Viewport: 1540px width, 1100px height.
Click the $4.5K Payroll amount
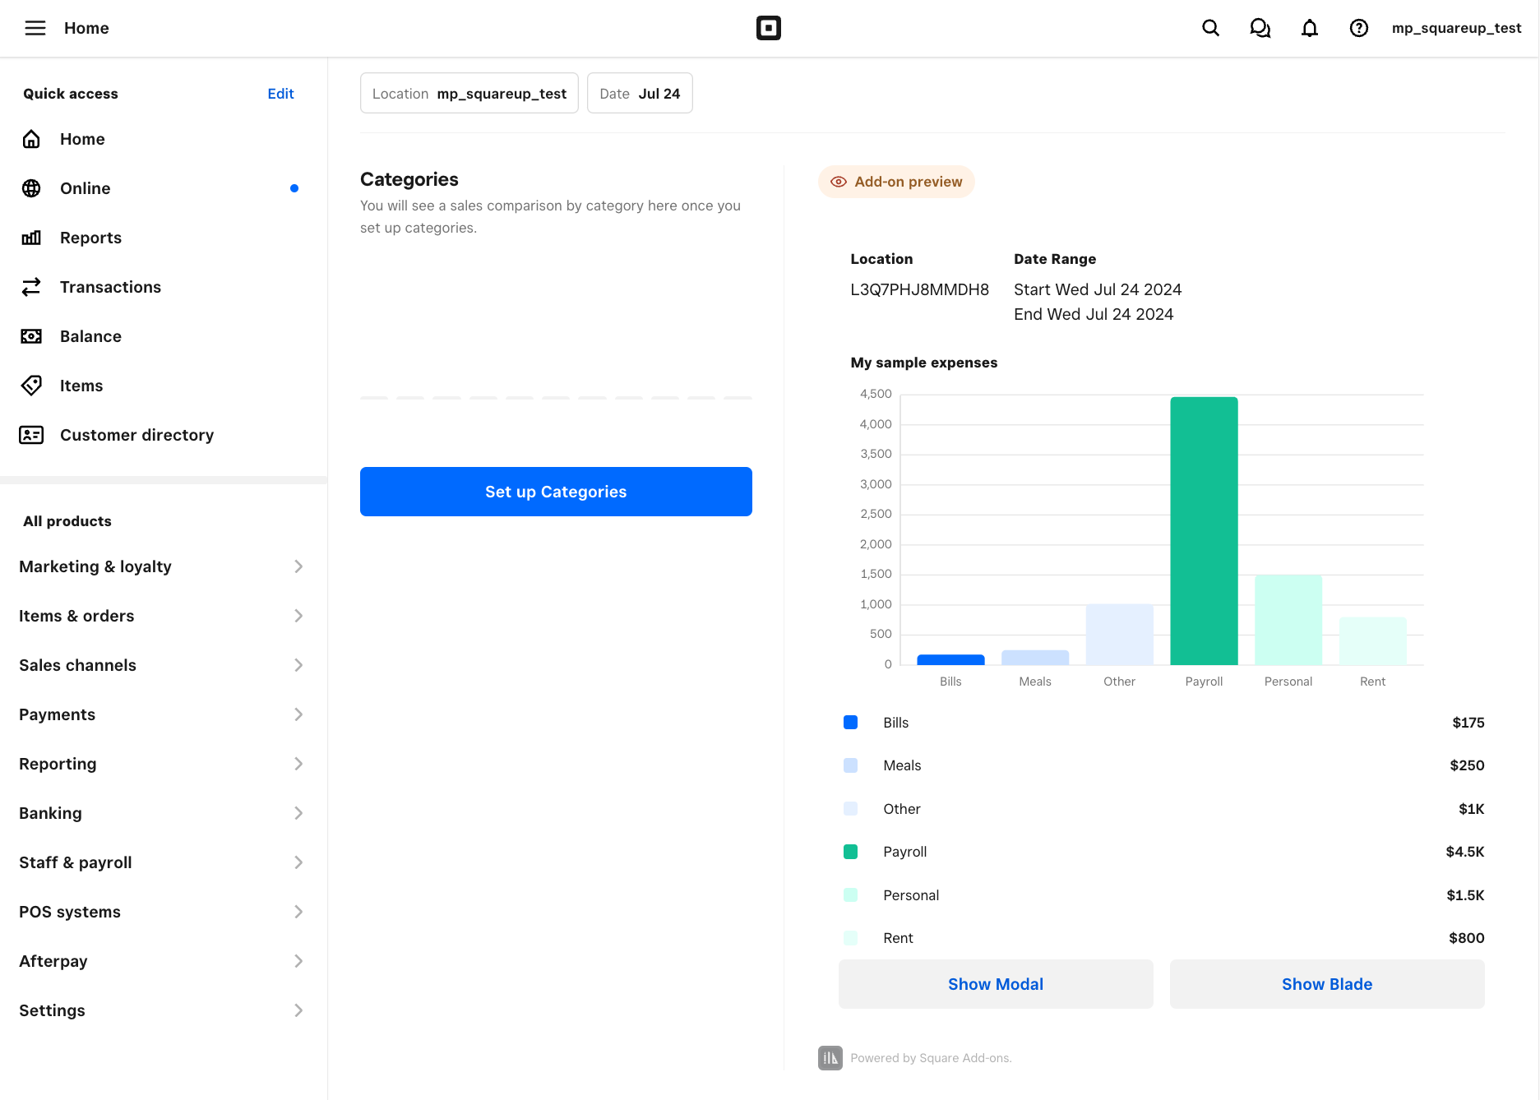pos(1465,852)
